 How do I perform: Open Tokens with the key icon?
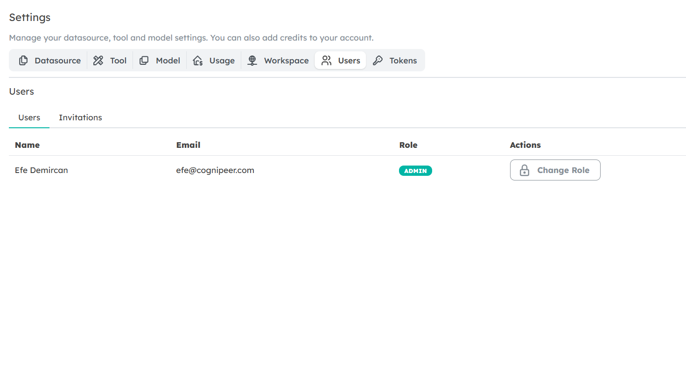coord(378,60)
